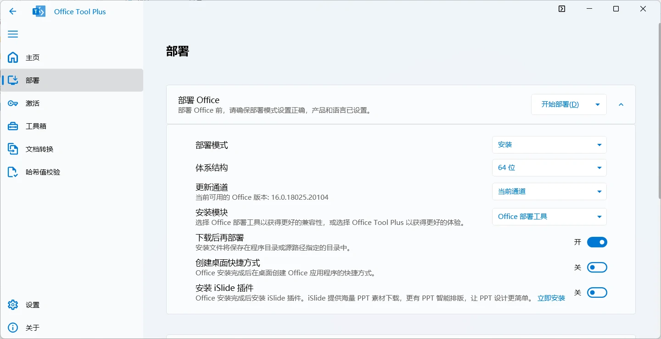661x339 pixels.
Task: Click the back arrow icon
Action: point(13,11)
